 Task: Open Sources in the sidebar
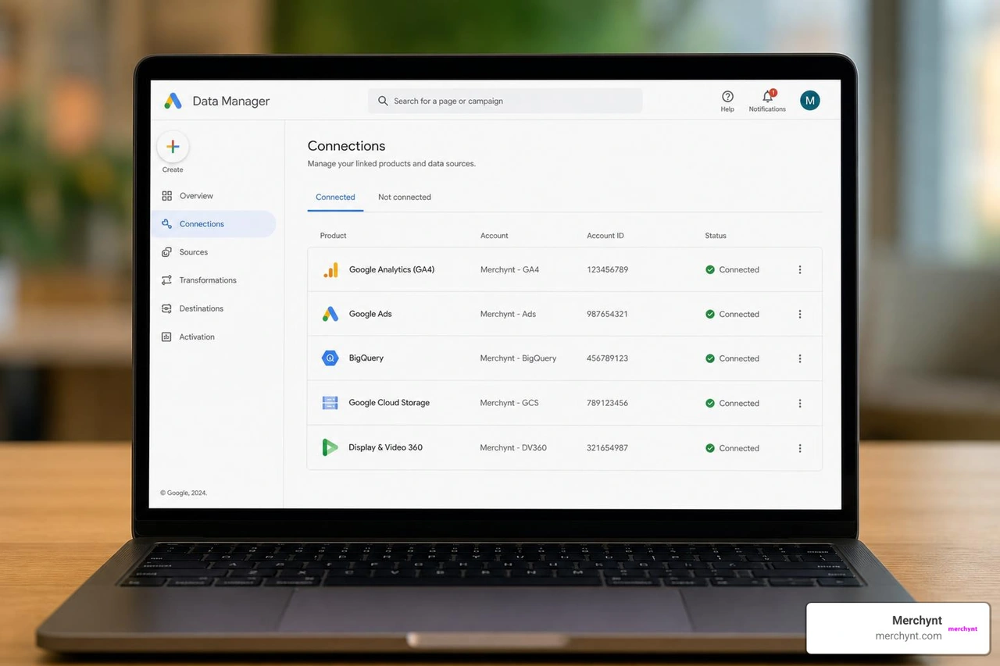[194, 252]
